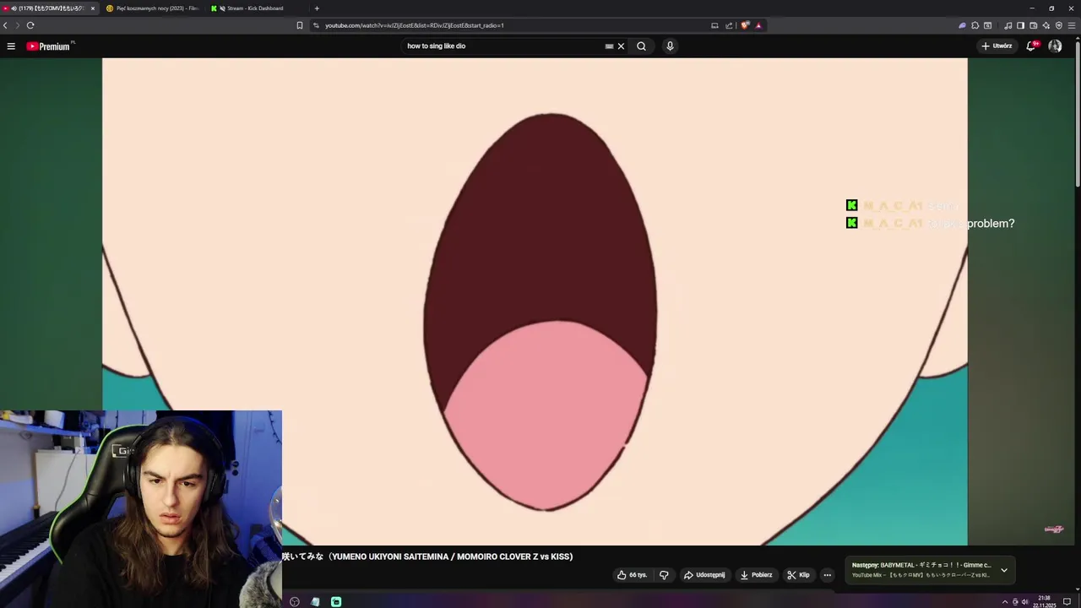
Task: Clear the YouTube search query with X
Action: tap(621, 46)
